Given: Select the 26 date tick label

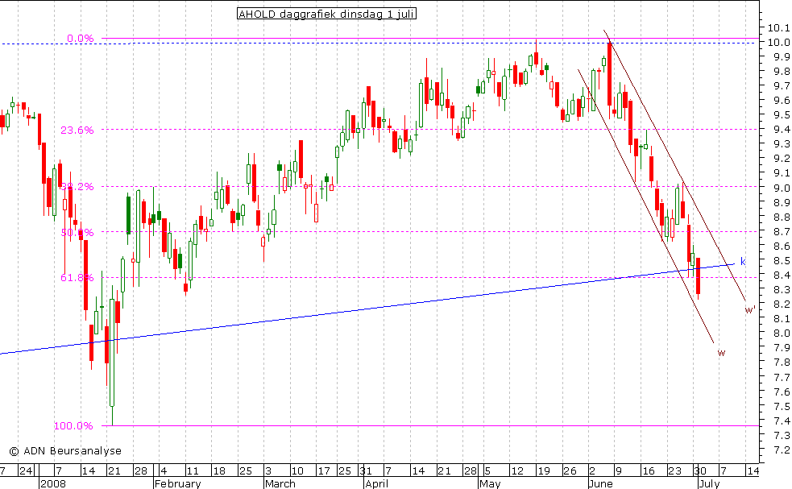Looking at the screenshot, I should point(570,470).
